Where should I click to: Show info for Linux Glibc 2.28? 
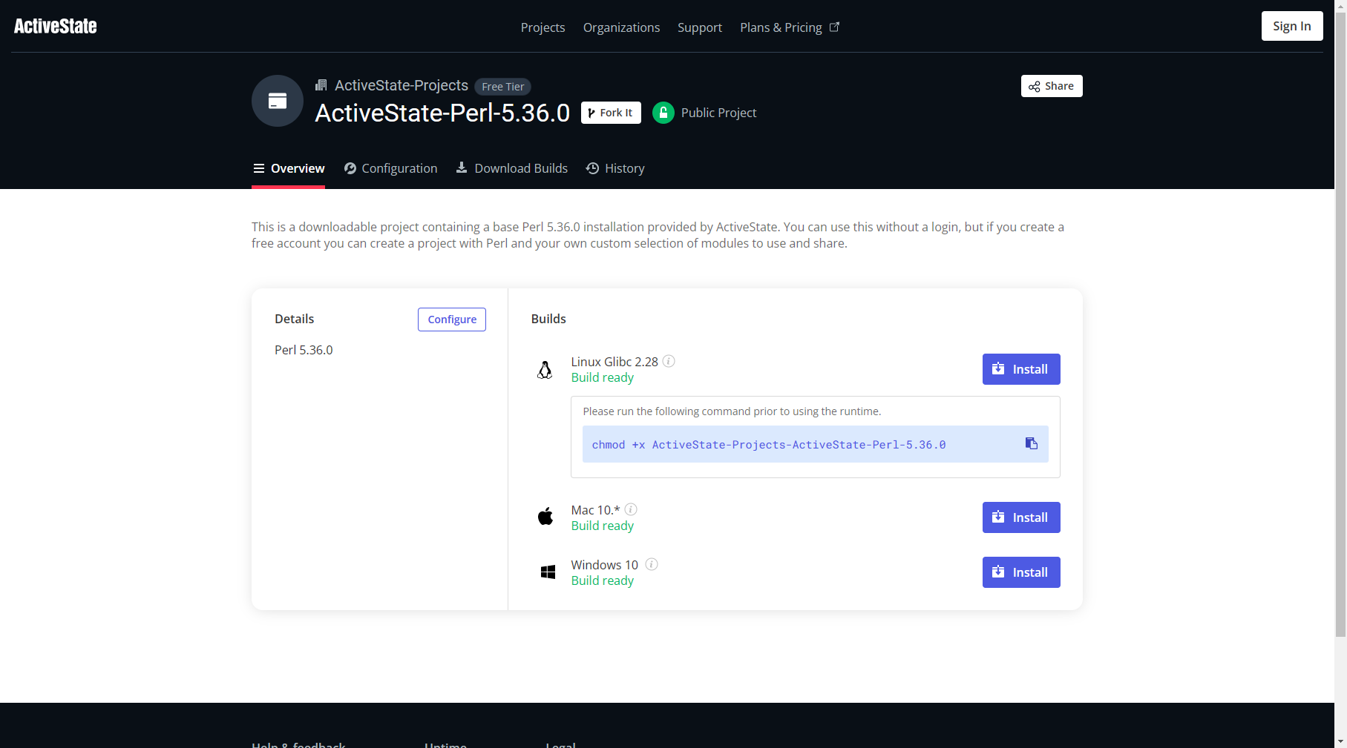click(x=669, y=361)
